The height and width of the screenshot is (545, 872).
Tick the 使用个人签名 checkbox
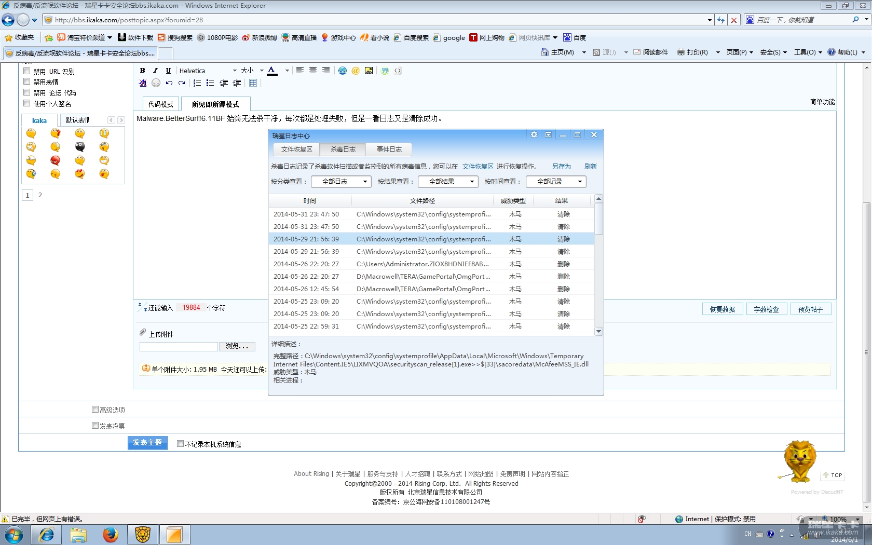pyautogui.click(x=27, y=103)
